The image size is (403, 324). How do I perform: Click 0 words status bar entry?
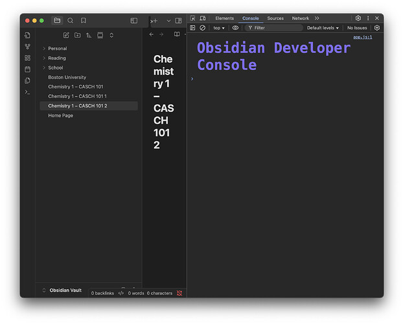[x=136, y=293]
